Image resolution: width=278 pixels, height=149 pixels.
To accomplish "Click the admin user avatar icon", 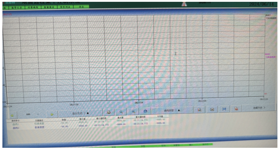I will (x=185, y=4).
